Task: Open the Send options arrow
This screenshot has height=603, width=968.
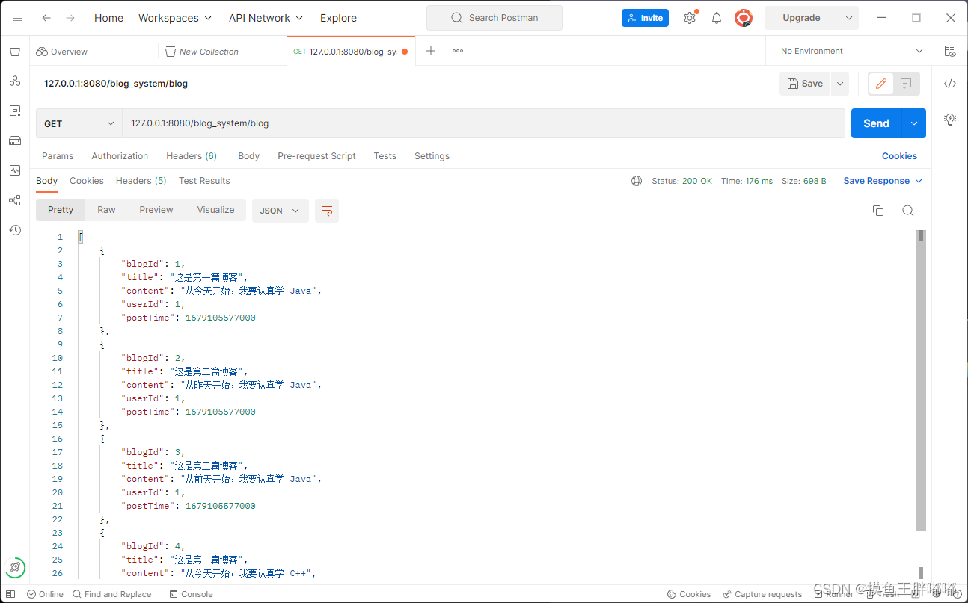Action: click(x=913, y=123)
